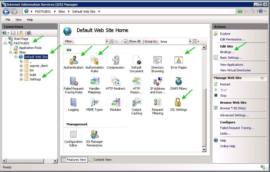Open IP Address and Domain Restrictions
The width and height of the screenshot is (270, 172).
coord(158,85)
